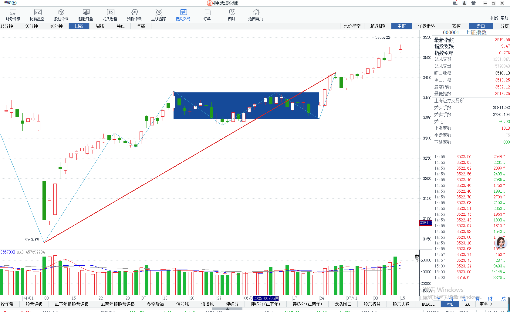This screenshot has height=312, width=510.
Task: Open the 信号线 indicator tab
Action: coord(182,304)
